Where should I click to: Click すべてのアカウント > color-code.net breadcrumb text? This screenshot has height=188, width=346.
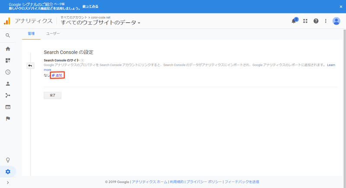point(85,17)
